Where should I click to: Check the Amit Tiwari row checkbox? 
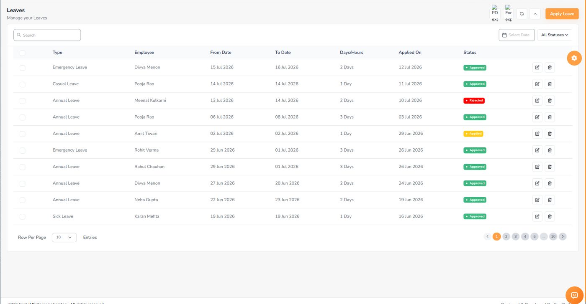point(22,134)
